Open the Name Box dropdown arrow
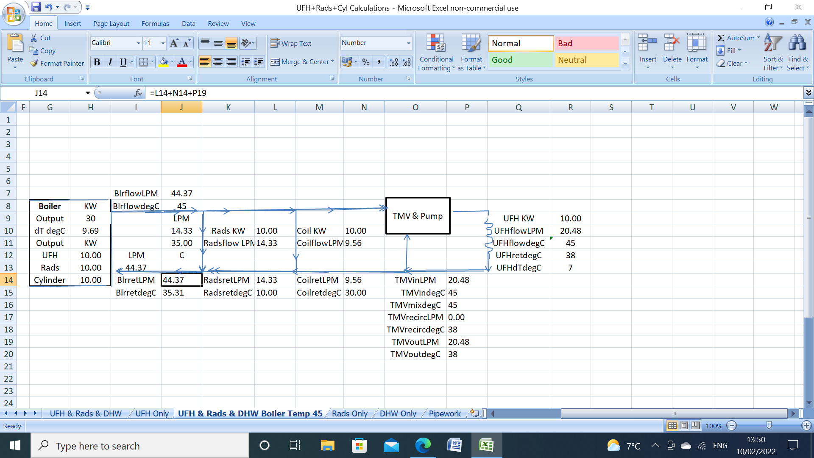814x458 pixels. pyautogui.click(x=88, y=93)
